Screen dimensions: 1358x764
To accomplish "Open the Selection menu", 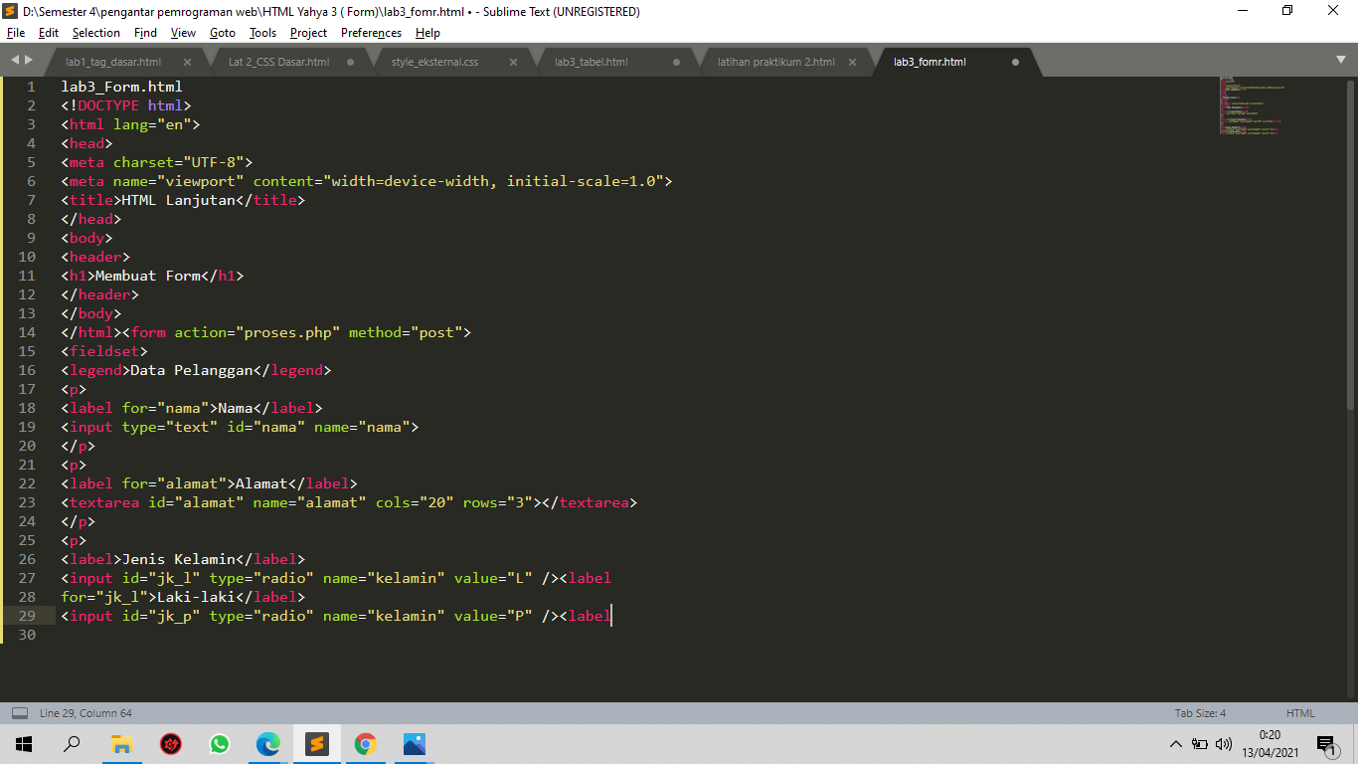I will (95, 32).
